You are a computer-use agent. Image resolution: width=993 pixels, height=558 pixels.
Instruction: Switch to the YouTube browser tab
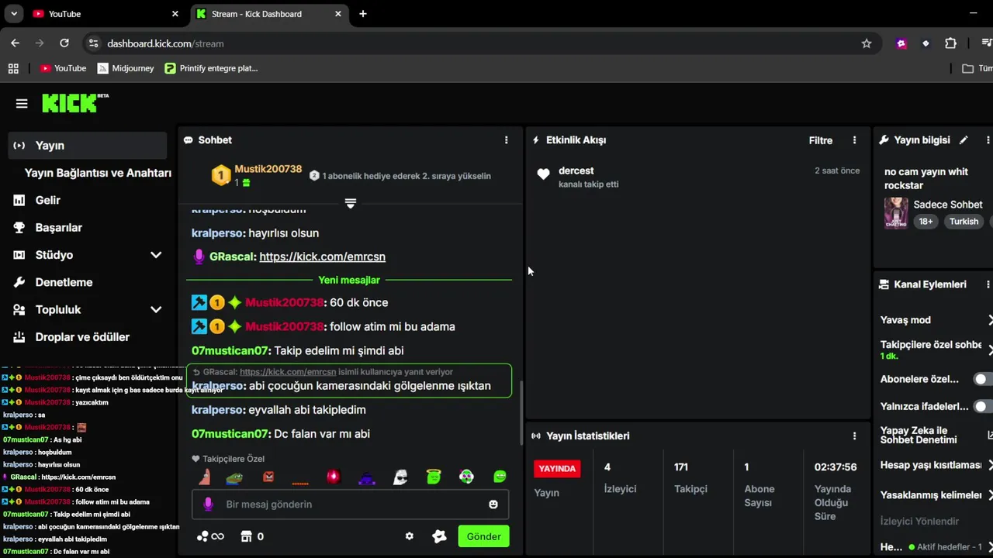[x=105, y=14]
